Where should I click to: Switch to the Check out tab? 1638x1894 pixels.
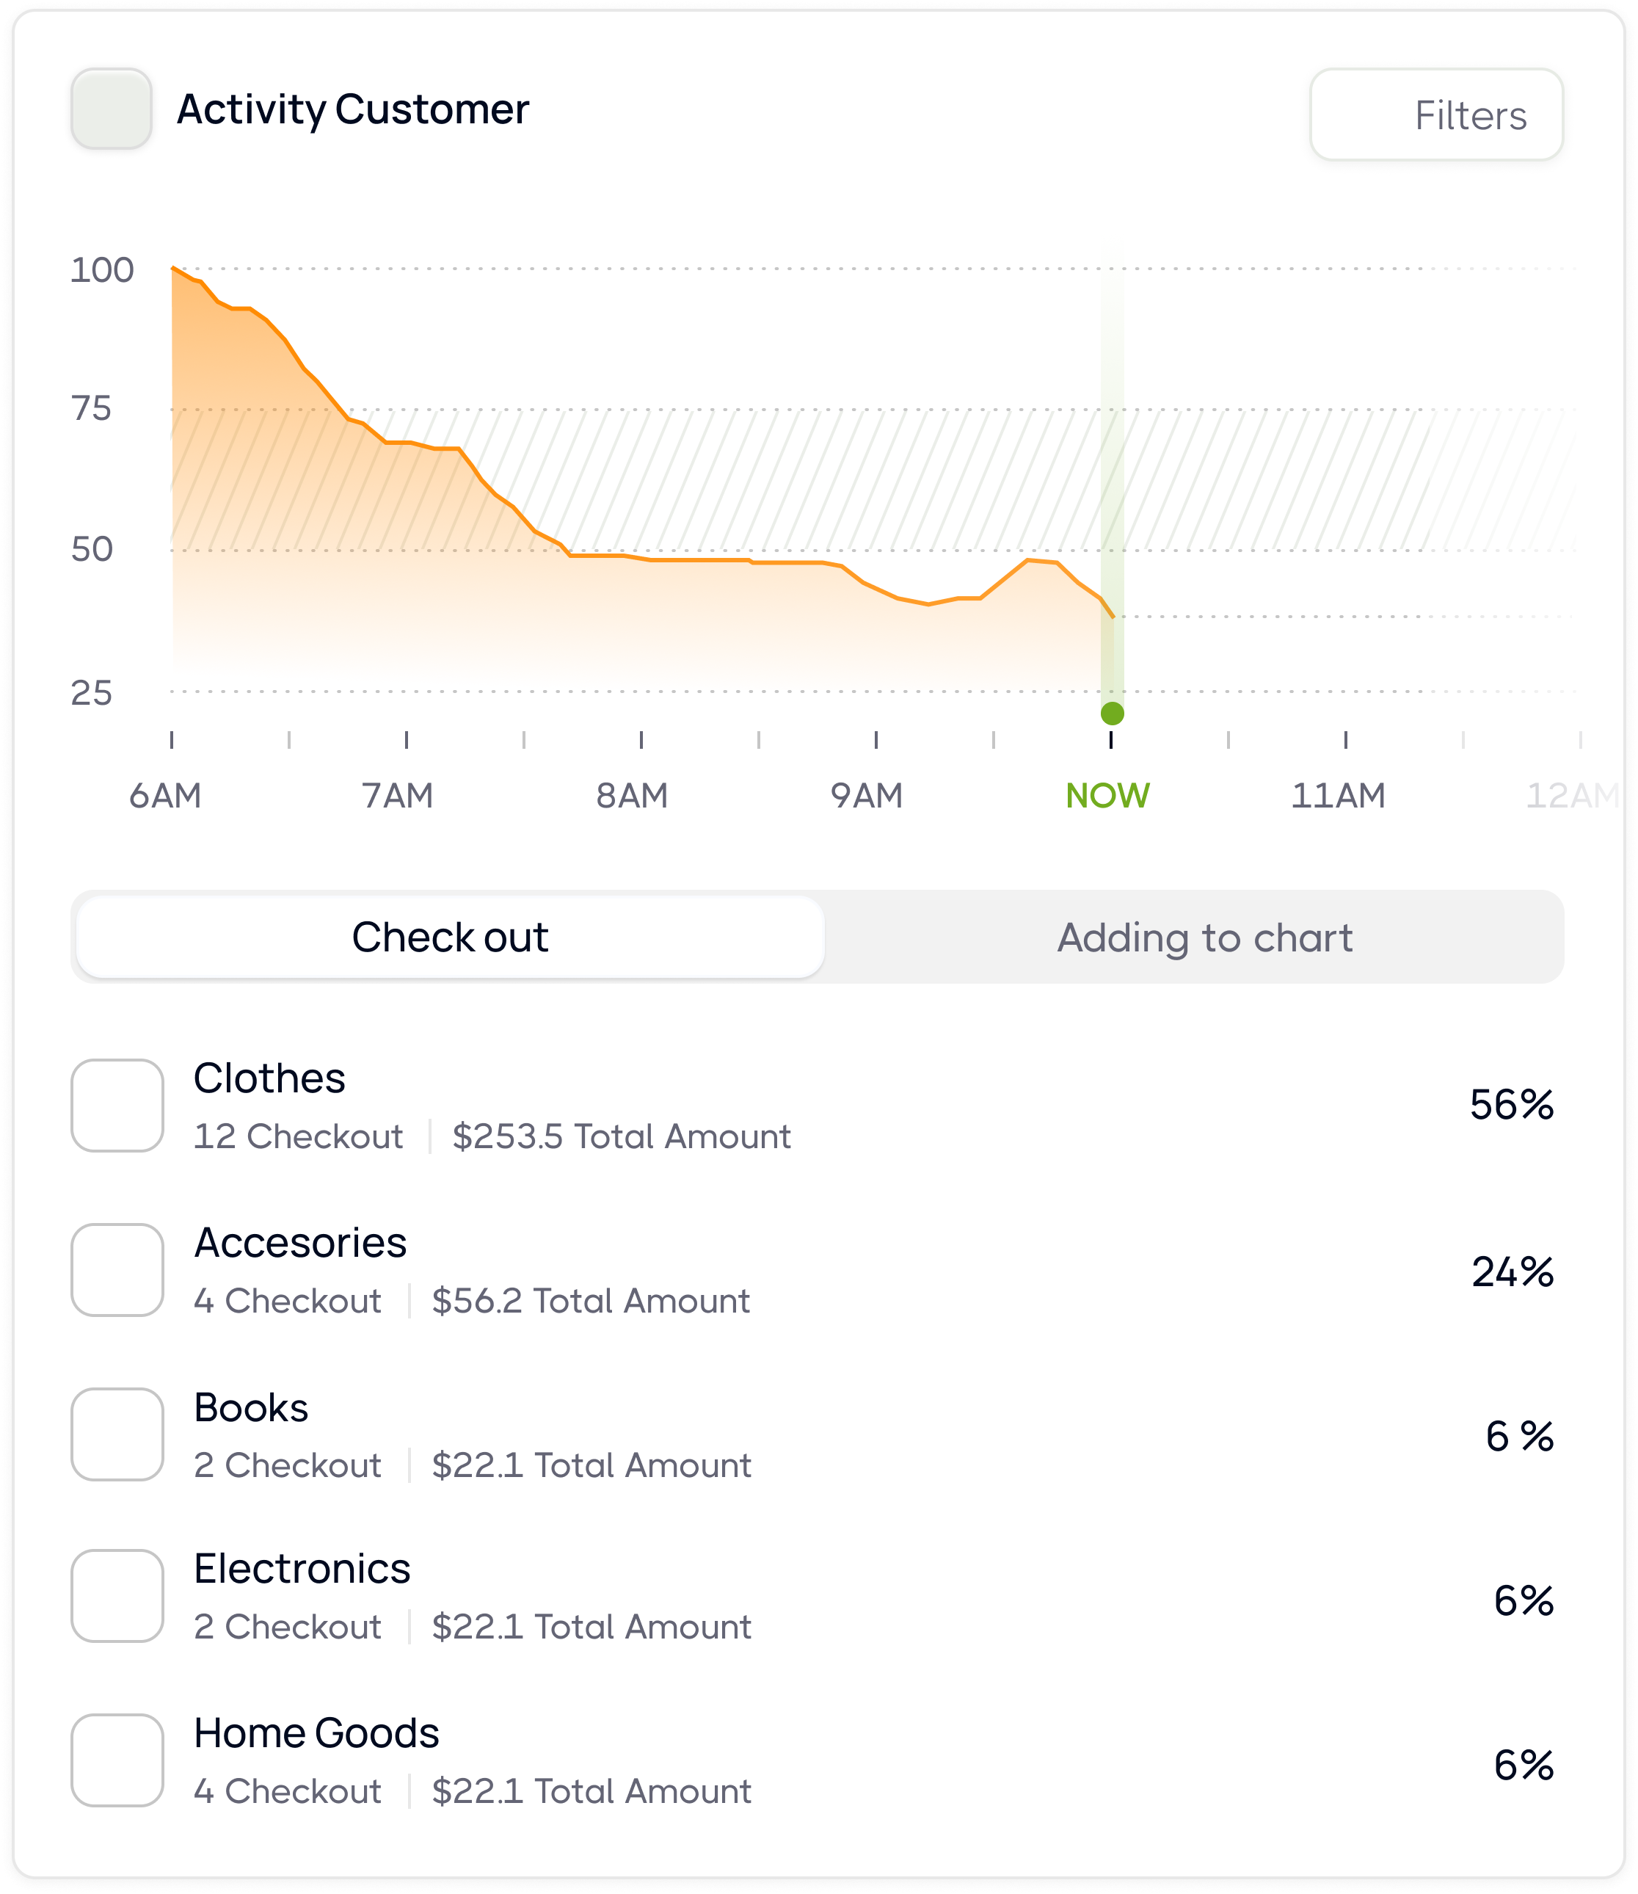(450, 937)
